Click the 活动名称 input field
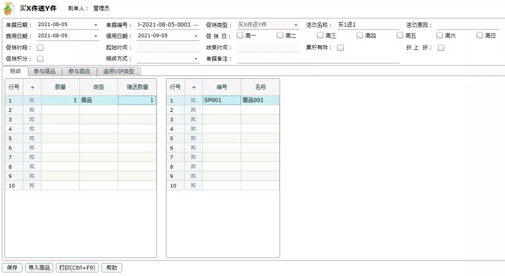The height and width of the screenshot is (276, 505). pyautogui.click(x=368, y=25)
